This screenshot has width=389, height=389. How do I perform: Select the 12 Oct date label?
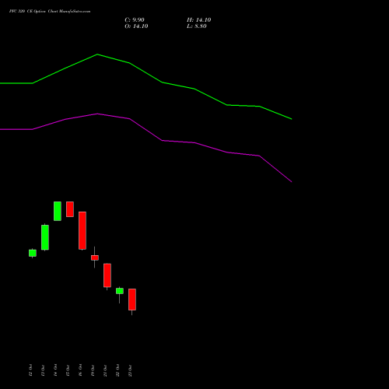click(30, 370)
